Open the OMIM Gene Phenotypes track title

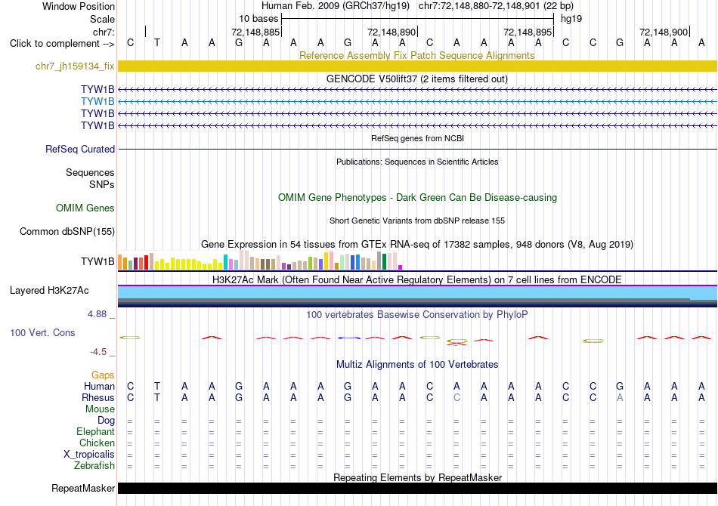click(417, 198)
